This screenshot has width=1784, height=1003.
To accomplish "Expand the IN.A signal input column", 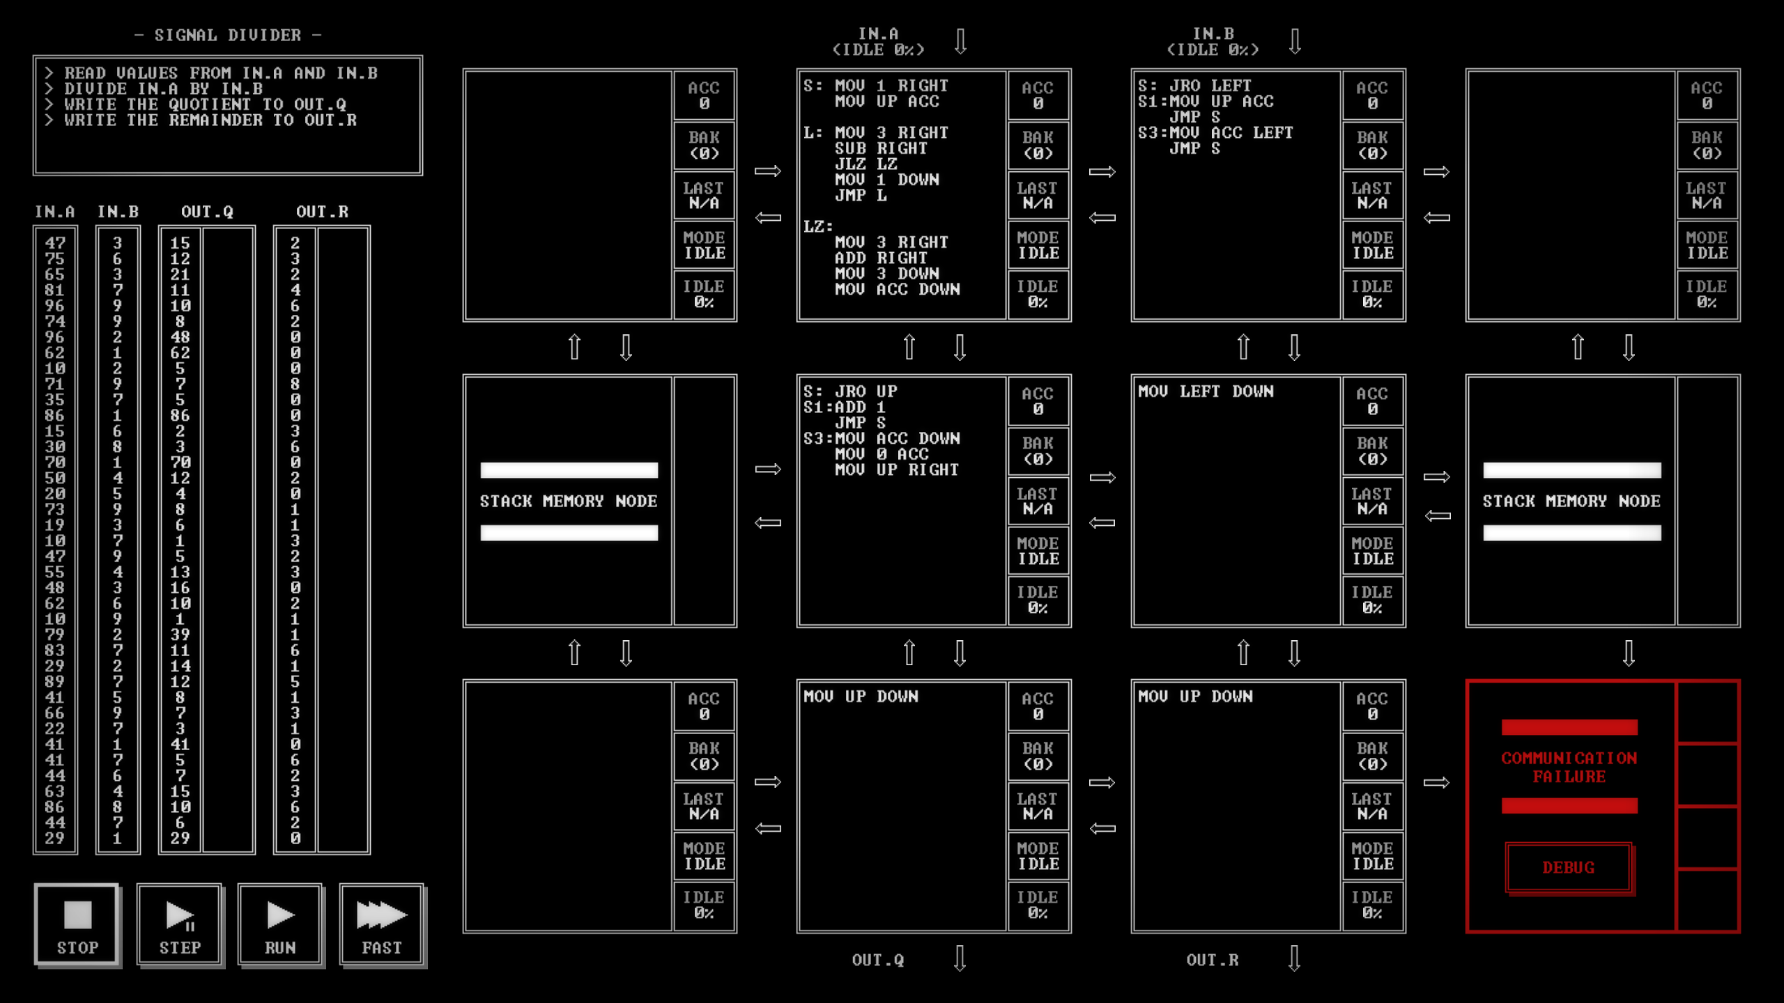I will click(x=54, y=210).
